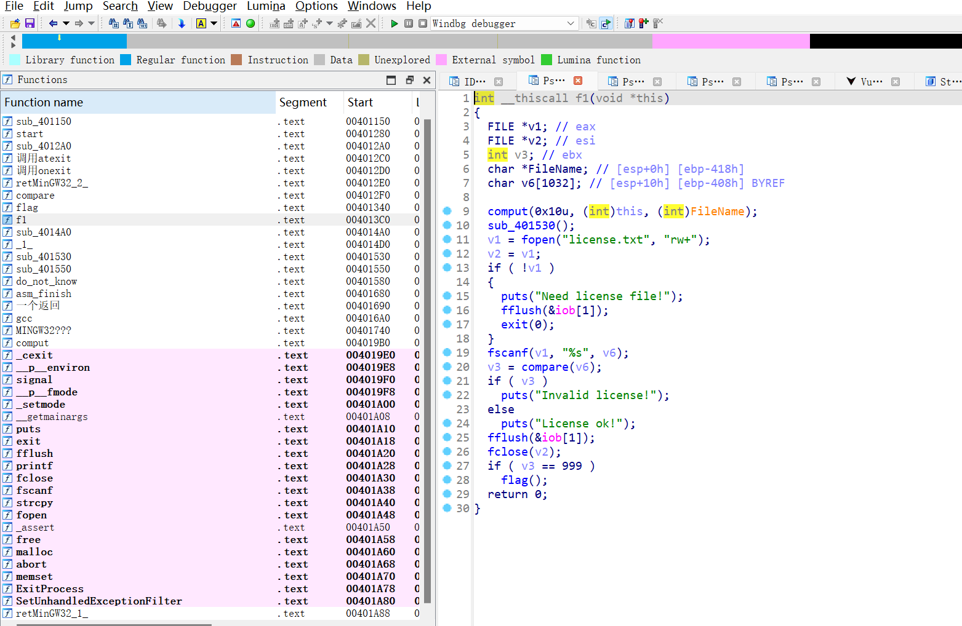This screenshot has height=626, width=962.
Task: Sort by Function name column header
Action: pyautogui.click(x=138, y=103)
